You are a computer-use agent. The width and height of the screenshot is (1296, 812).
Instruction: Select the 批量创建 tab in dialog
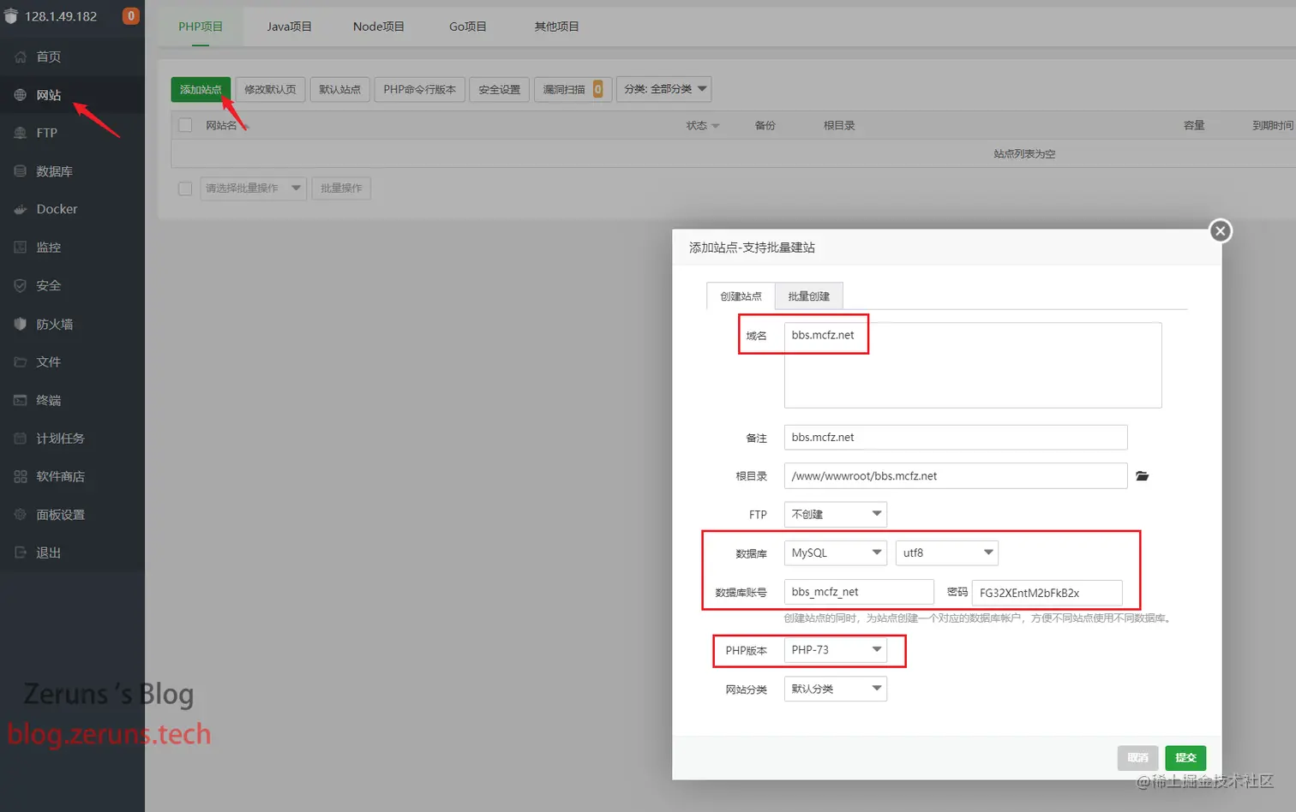pos(809,296)
